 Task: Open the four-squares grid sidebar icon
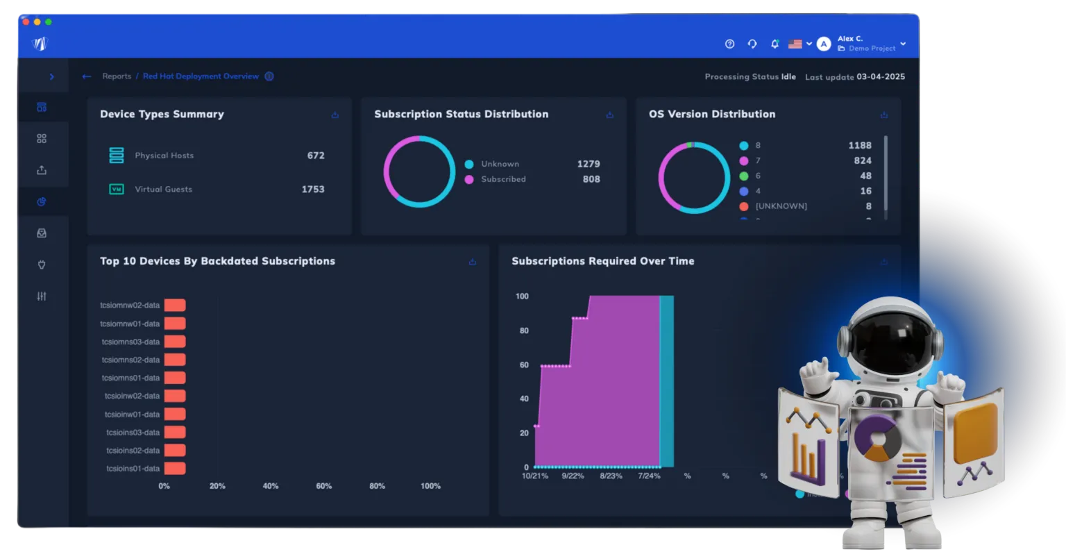click(x=42, y=139)
